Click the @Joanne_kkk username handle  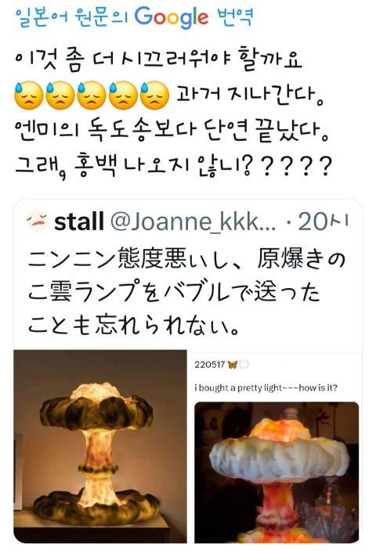(x=193, y=221)
